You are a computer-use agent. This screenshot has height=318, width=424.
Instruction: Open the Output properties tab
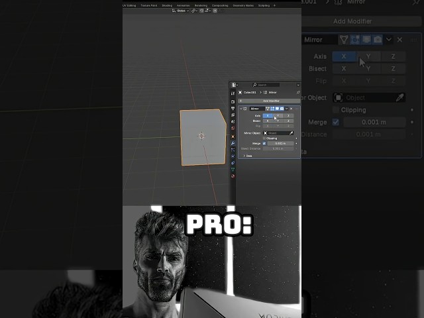(x=233, y=109)
